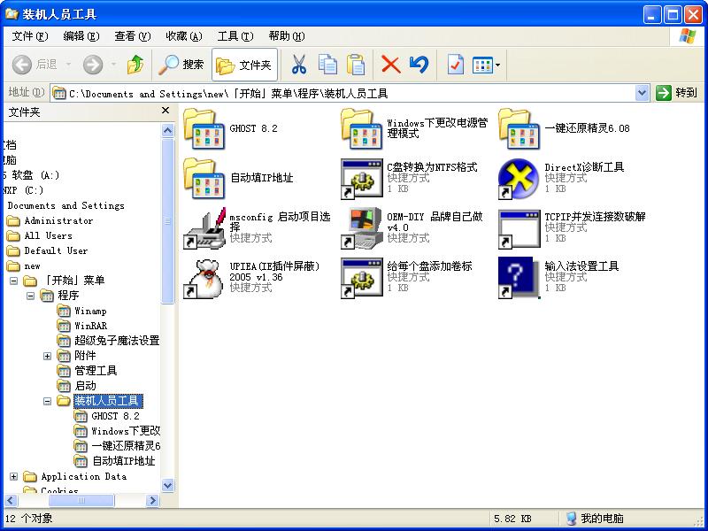Image resolution: width=708 pixels, height=531 pixels.
Task: Select the OEM-DIY 品牌自己做 shortcut icon
Action: coord(361,228)
